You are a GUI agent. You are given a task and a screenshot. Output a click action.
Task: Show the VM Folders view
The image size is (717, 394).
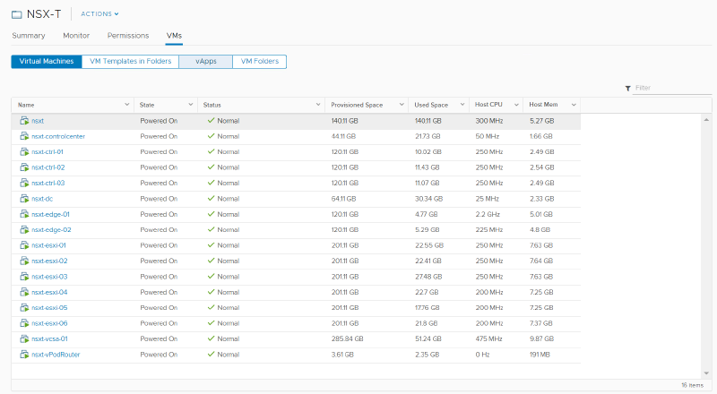click(260, 61)
